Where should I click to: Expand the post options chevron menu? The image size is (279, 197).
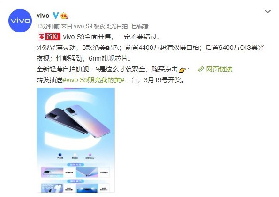tap(268, 11)
